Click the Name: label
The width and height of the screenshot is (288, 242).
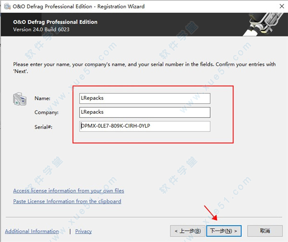click(x=42, y=98)
